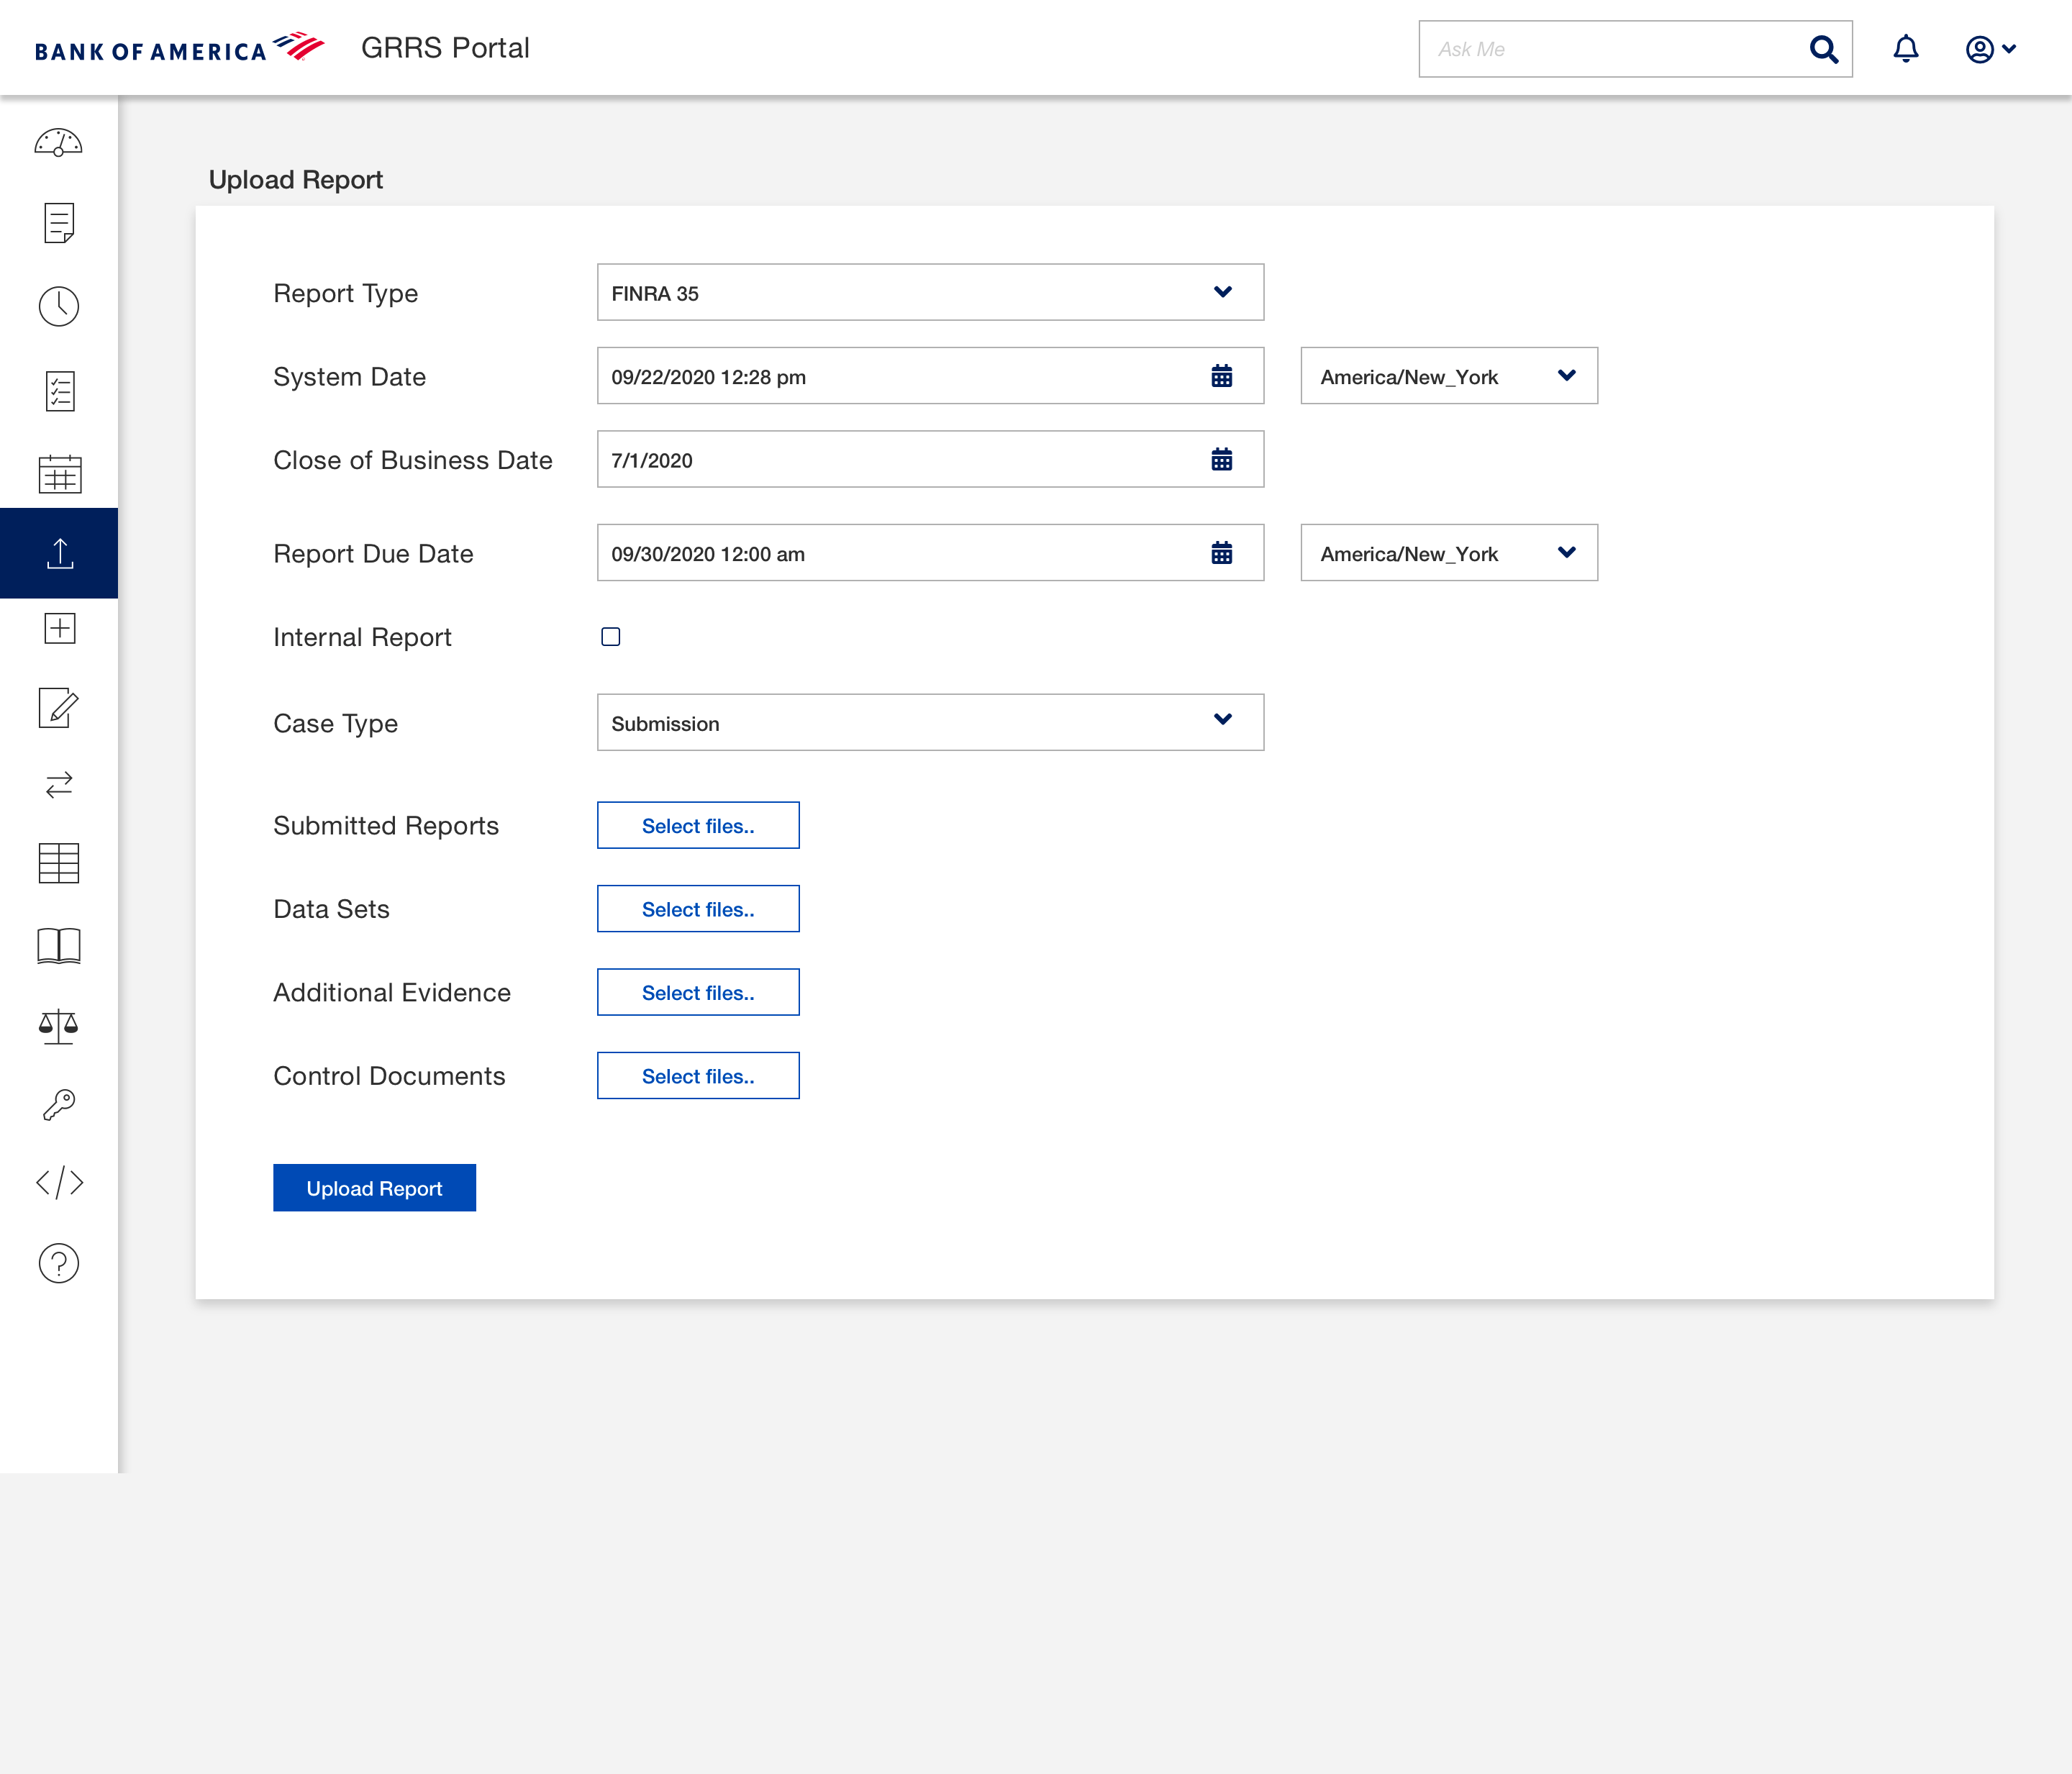2072x1774 pixels.
Task: Click the blue Upload Report button
Action: (x=374, y=1188)
